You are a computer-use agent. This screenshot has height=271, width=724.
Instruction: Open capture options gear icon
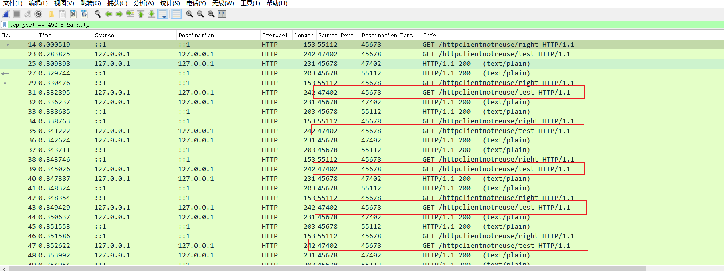[38, 14]
